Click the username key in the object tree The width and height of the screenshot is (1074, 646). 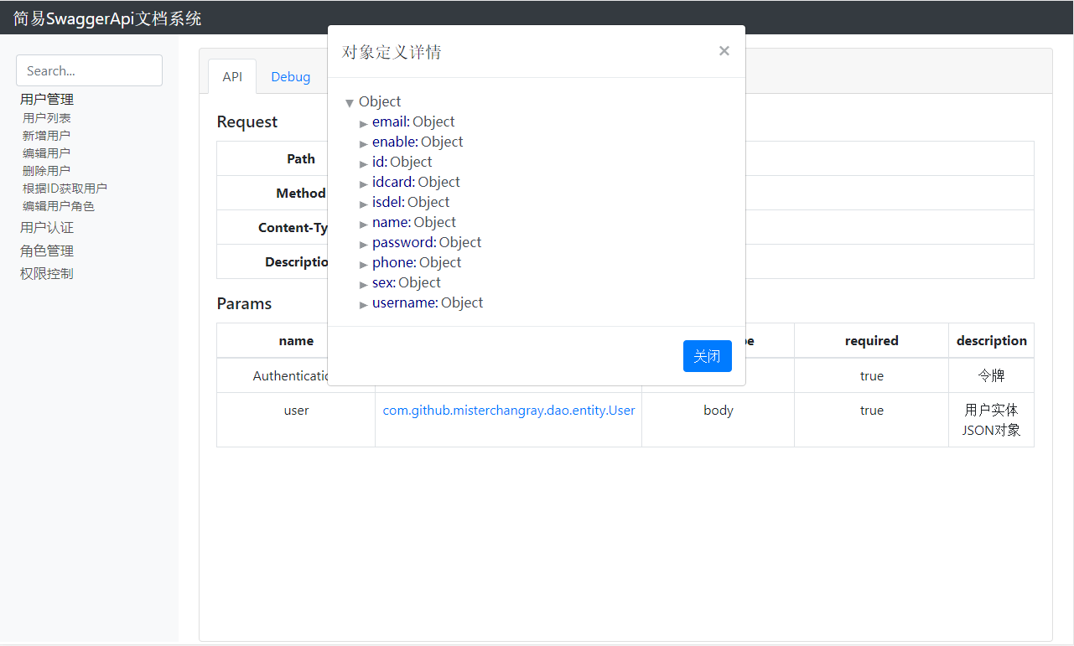pyautogui.click(x=403, y=302)
